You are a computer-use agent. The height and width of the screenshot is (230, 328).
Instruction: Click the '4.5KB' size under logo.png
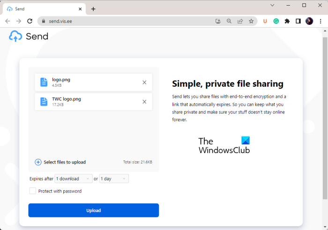point(57,85)
